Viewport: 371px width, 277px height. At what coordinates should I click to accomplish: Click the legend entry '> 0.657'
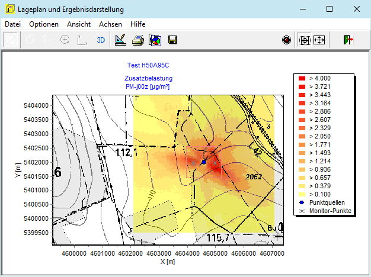(x=319, y=178)
